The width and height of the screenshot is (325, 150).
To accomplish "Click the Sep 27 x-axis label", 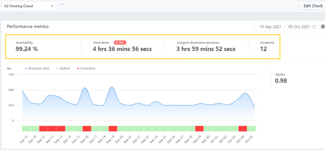I will click(x=179, y=139).
